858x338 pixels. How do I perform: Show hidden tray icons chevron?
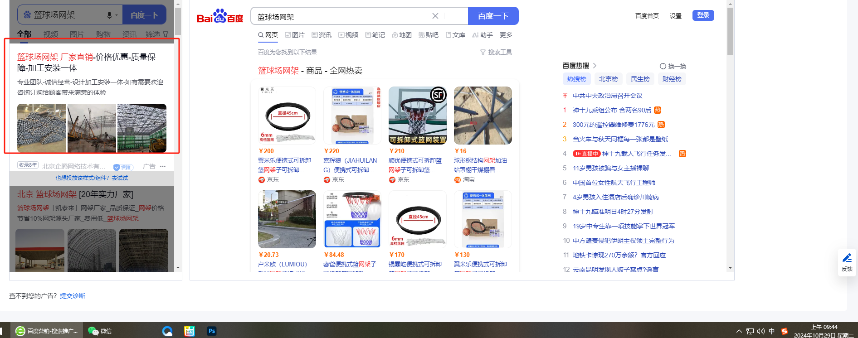(x=739, y=331)
